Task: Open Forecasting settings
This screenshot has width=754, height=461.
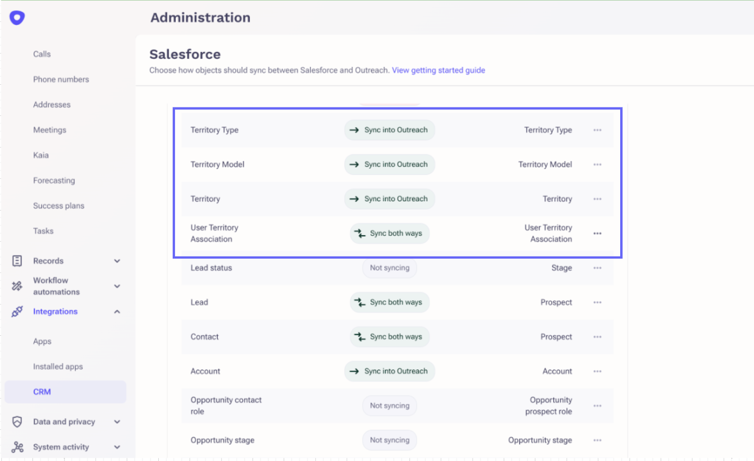Action: [54, 180]
